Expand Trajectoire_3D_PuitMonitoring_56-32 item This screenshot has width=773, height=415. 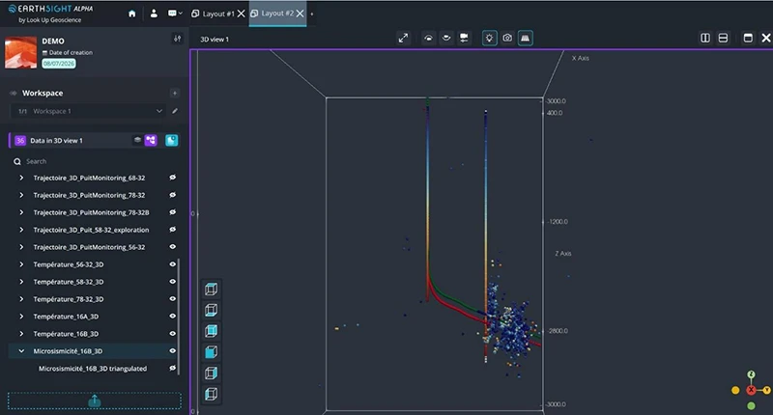pyautogui.click(x=21, y=247)
